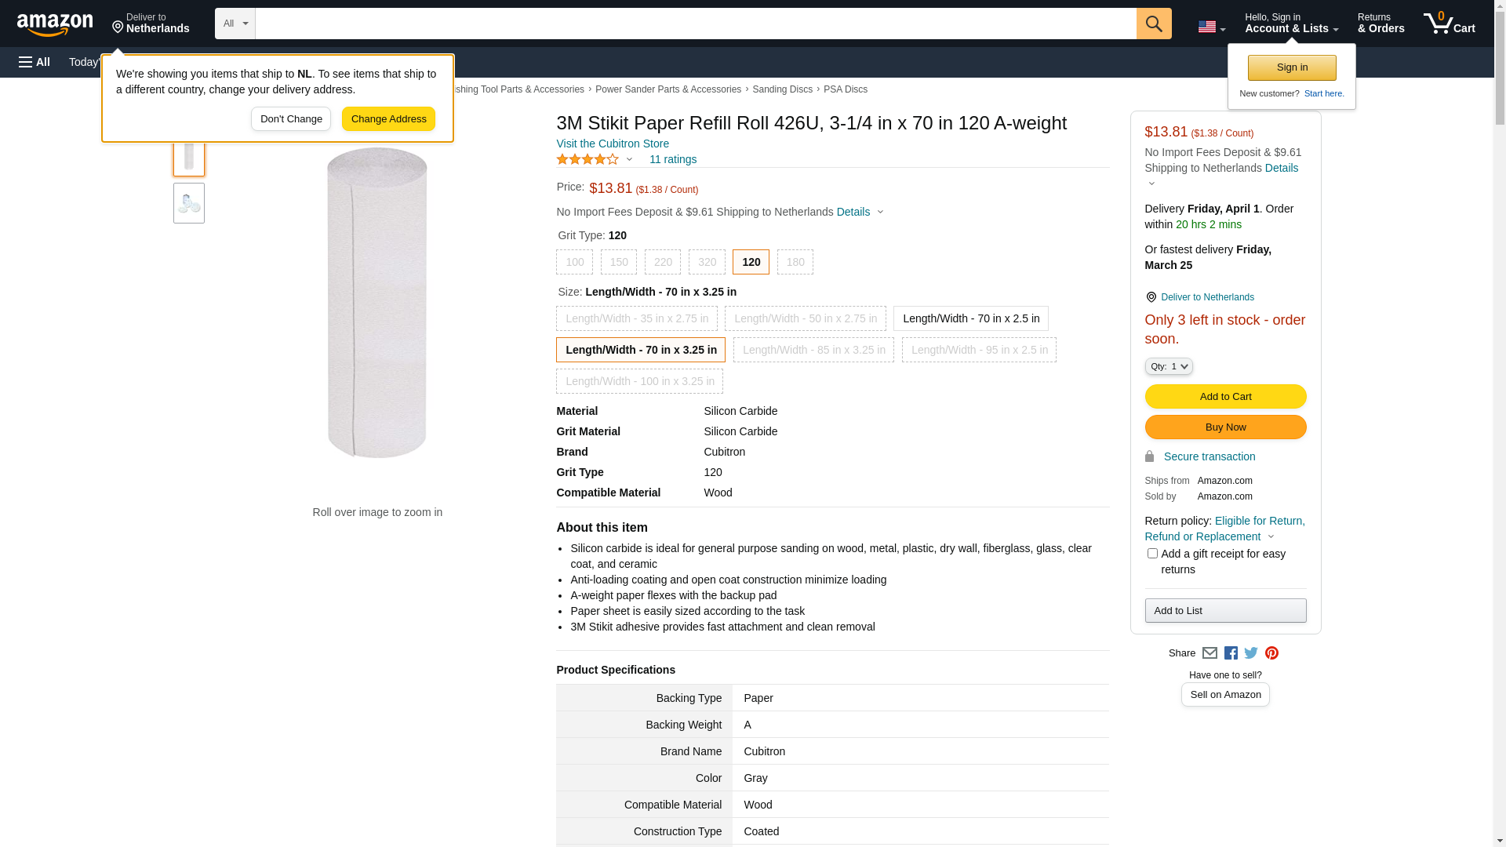This screenshot has width=1506, height=847.
Task: Open the shopping cart icon
Action: point(1448,24)
